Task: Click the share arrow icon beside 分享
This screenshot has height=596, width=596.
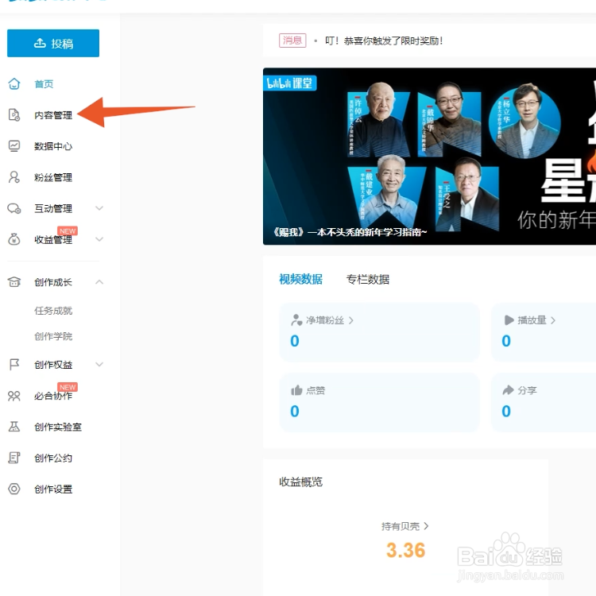Action: click(x=509, y=390)
